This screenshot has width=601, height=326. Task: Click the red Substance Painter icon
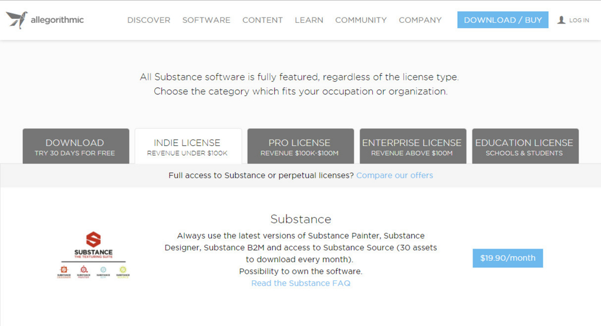click(x=83, y=270)
